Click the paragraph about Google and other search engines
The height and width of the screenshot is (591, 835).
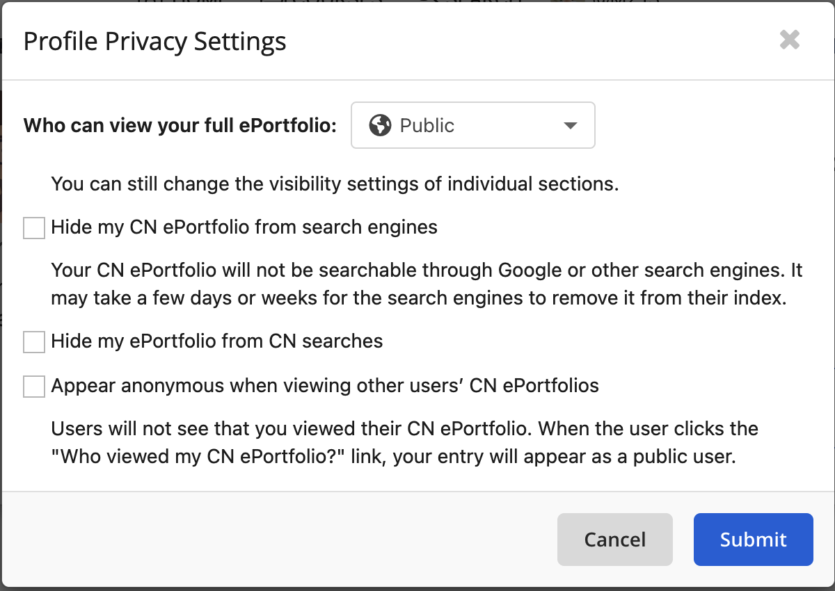point(427,284)
